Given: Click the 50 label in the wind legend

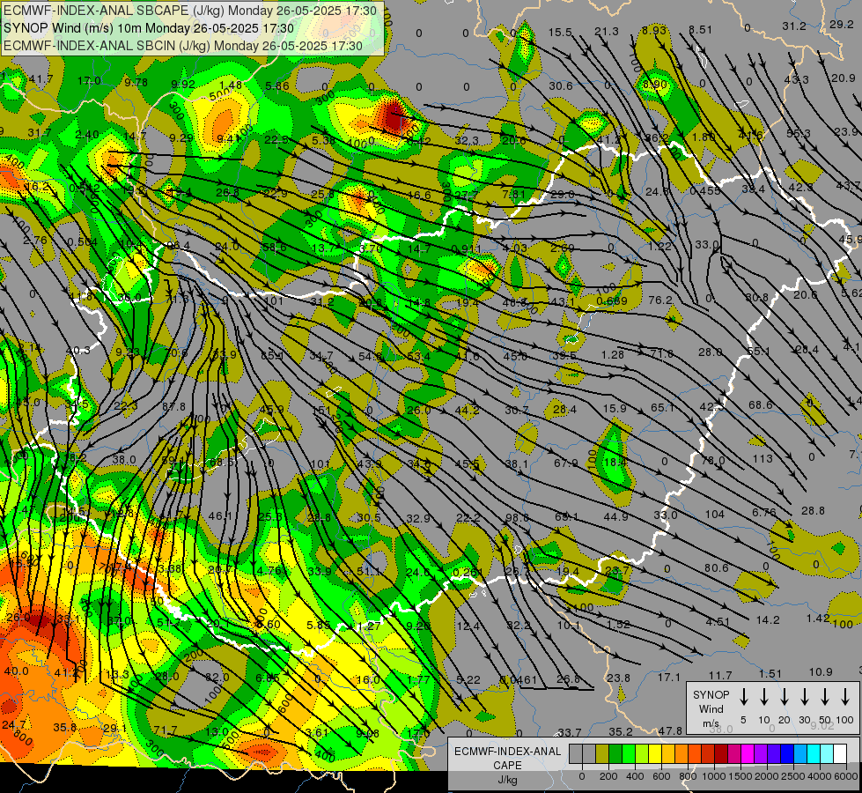Looking at the screenshot, I should pos(825,720).
